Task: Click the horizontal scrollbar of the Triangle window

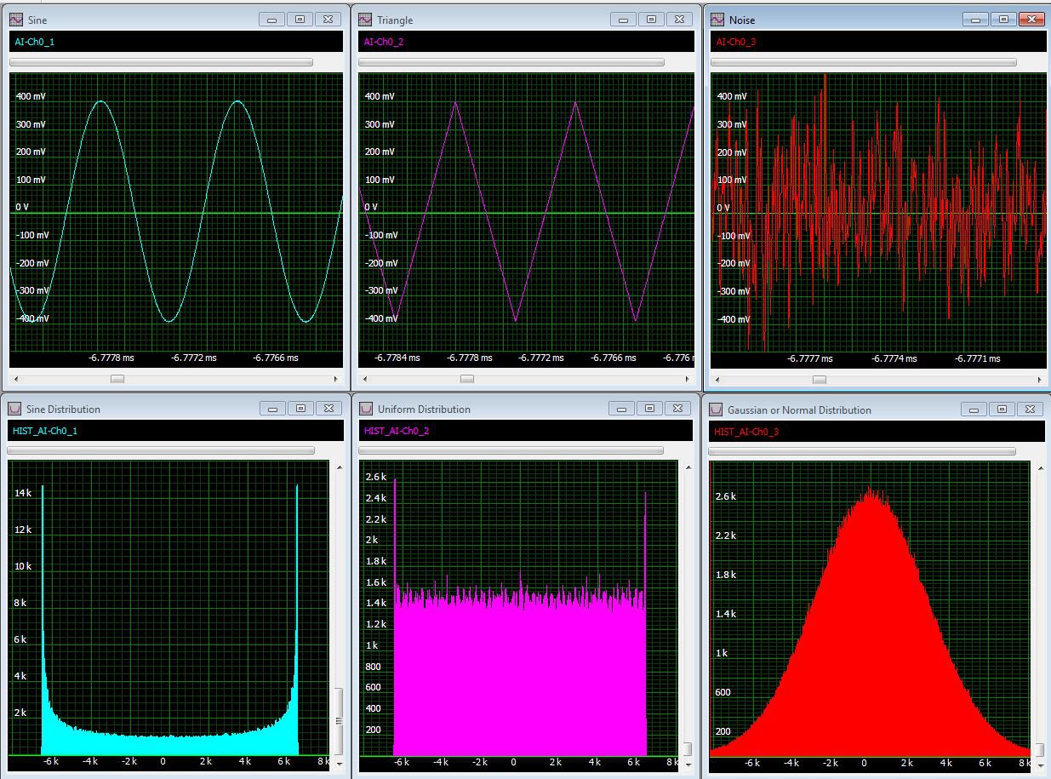Action: pyautogui.click(x=526, y=379)
